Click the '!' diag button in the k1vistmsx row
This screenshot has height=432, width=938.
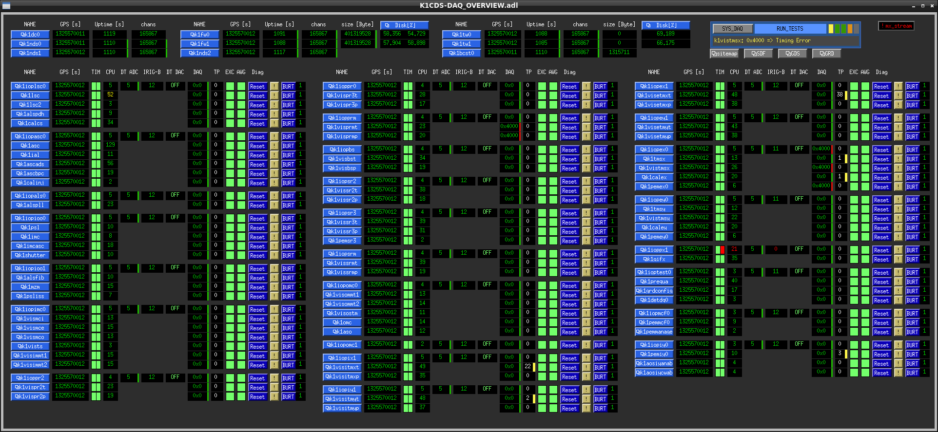899,168
